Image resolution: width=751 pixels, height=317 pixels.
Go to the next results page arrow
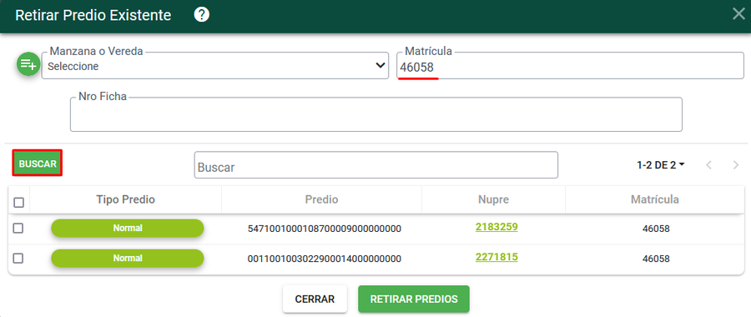[736, 165]
